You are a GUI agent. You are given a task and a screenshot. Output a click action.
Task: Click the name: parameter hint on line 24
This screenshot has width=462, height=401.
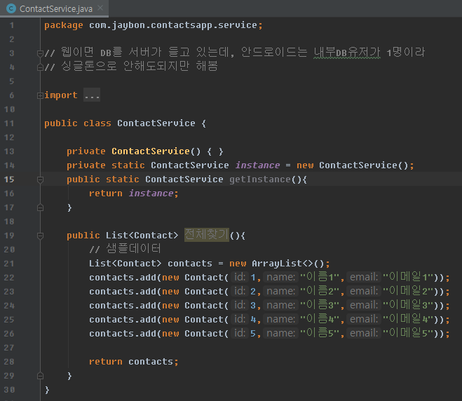281,305
